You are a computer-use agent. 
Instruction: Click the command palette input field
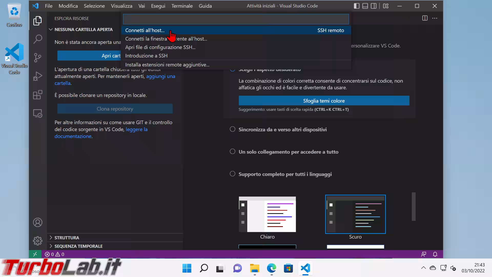click(236, 19)
